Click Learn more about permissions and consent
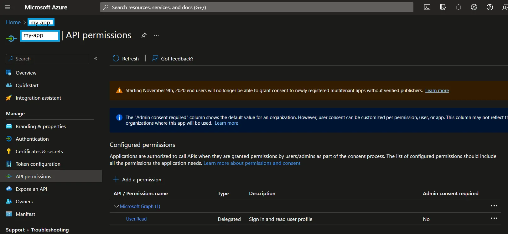 (252, 163)
